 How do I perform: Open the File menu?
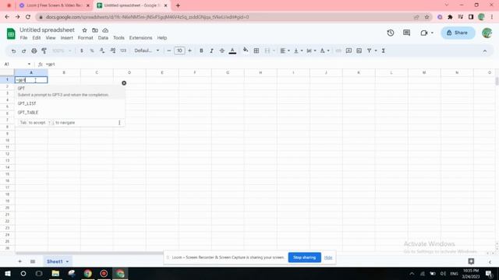coord(23,38)
